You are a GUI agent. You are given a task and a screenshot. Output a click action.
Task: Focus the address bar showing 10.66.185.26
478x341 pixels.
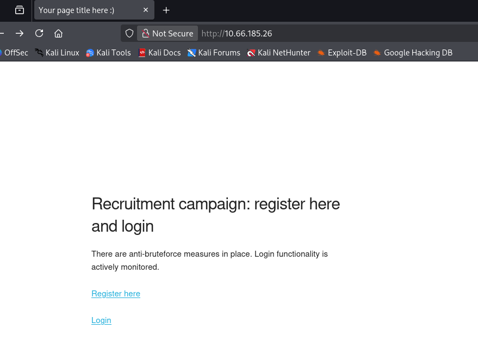(x=326, y=33)
